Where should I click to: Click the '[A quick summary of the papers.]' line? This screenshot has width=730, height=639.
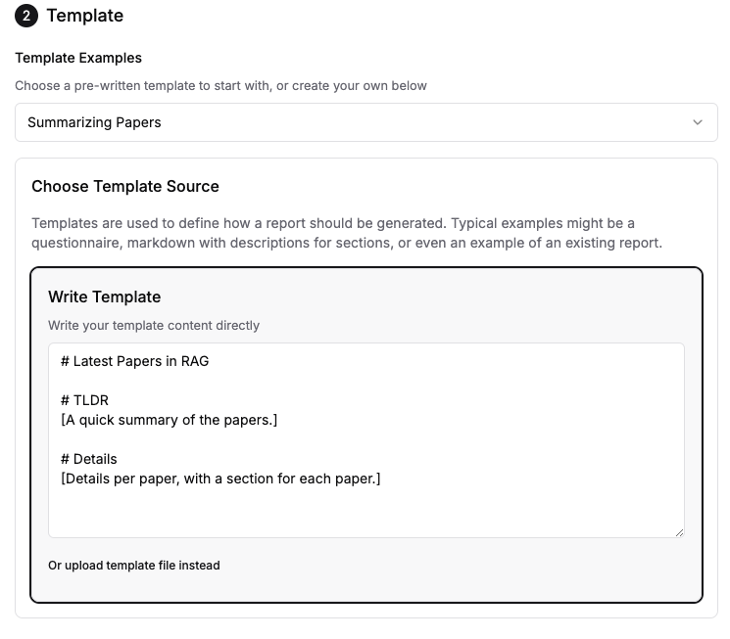[x=169, y=420]
